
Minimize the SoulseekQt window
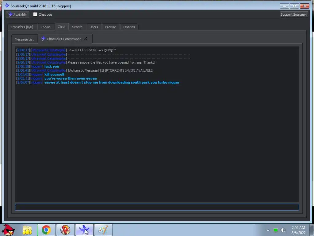pyautogui.click(x=284, y=6)
